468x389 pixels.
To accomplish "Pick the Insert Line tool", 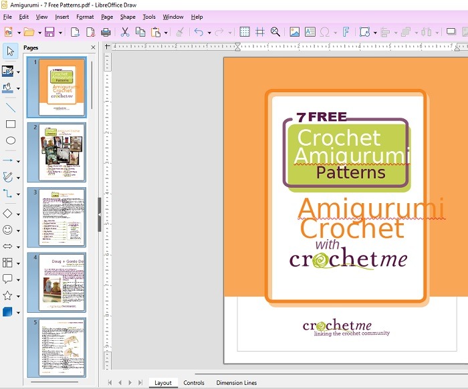I will [11, 107].
